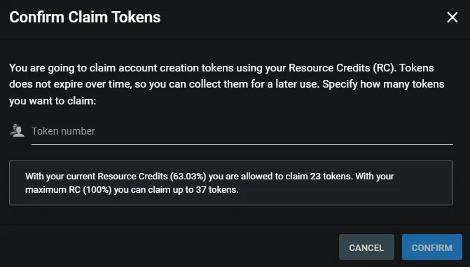Focus the Token number input field
This screenshot has height=267, width=470.
(x=242, y=131)
